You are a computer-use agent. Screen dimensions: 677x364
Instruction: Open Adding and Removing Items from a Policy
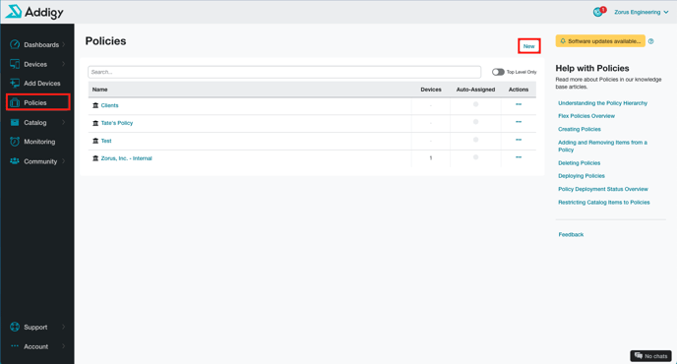click(602, 146)
